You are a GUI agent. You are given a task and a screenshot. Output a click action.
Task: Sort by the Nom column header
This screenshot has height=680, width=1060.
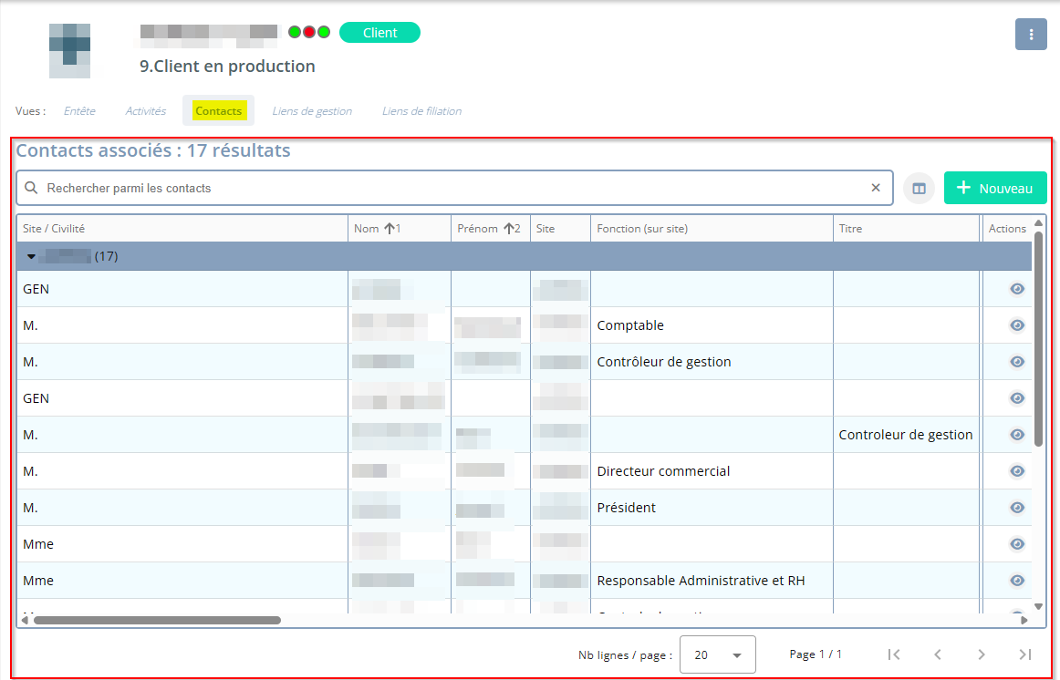tap(367, 229)
